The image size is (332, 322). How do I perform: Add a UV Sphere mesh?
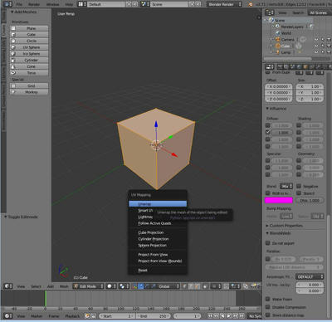pyautogui.click(x=29, y=47)
